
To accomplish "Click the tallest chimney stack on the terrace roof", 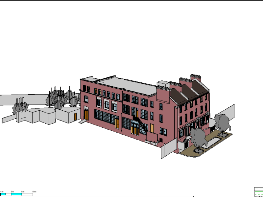I will pyautogui.click(x=195, y=77).
